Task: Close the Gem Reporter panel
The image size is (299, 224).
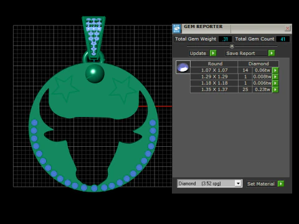Action: [287, 28]
